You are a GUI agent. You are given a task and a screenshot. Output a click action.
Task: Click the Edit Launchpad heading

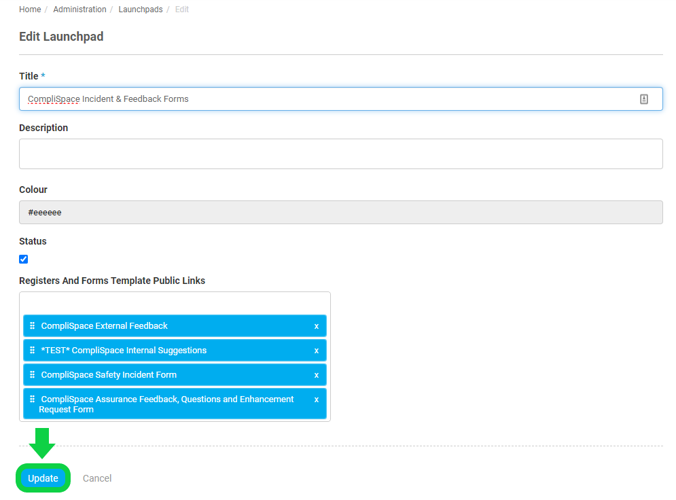(x=61, y=37)
